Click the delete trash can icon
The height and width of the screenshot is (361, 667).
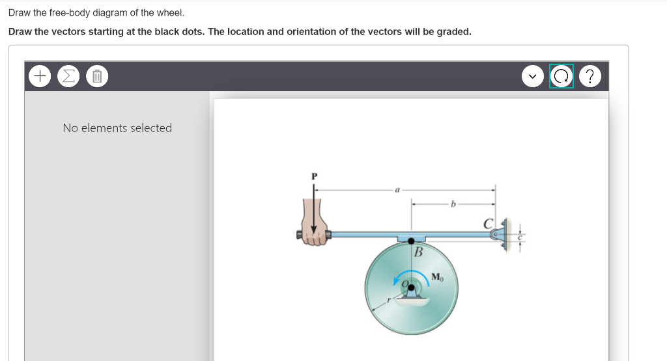click(97, 77)
